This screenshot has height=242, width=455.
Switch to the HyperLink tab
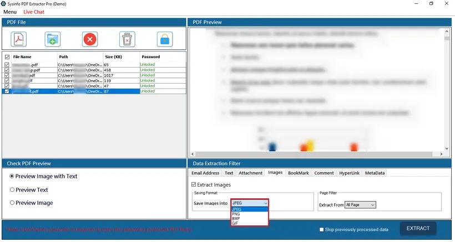(350, 173)
